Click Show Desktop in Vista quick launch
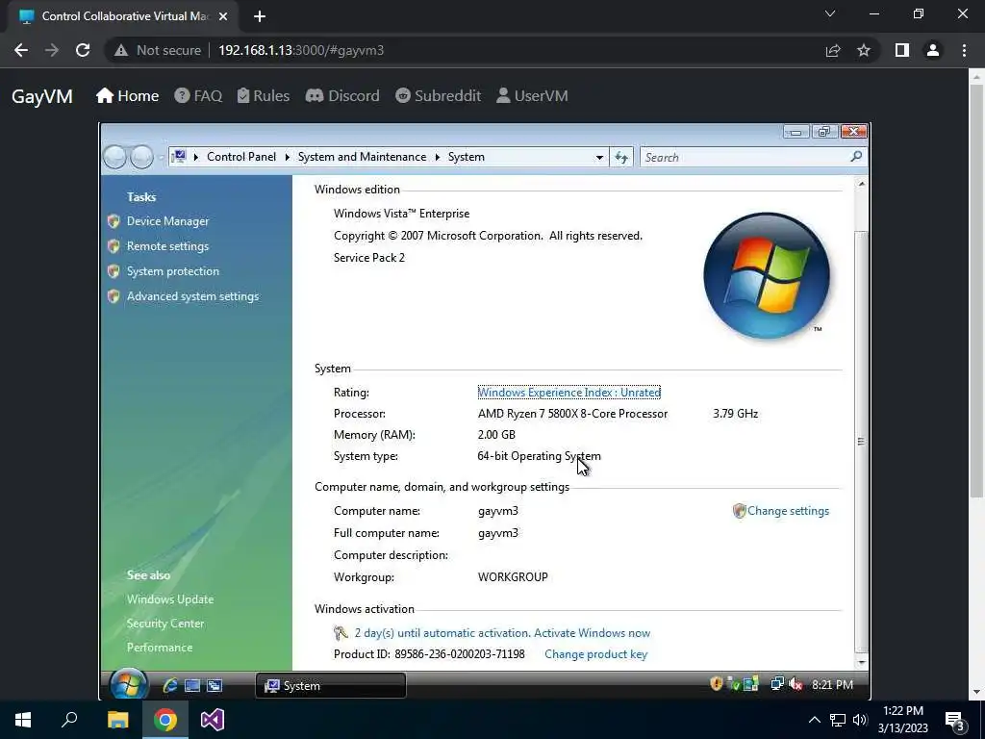The image size is (985, 739). coord(192,685)
